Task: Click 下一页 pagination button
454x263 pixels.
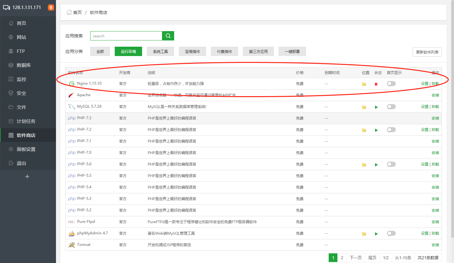Action: pos(356,258)
